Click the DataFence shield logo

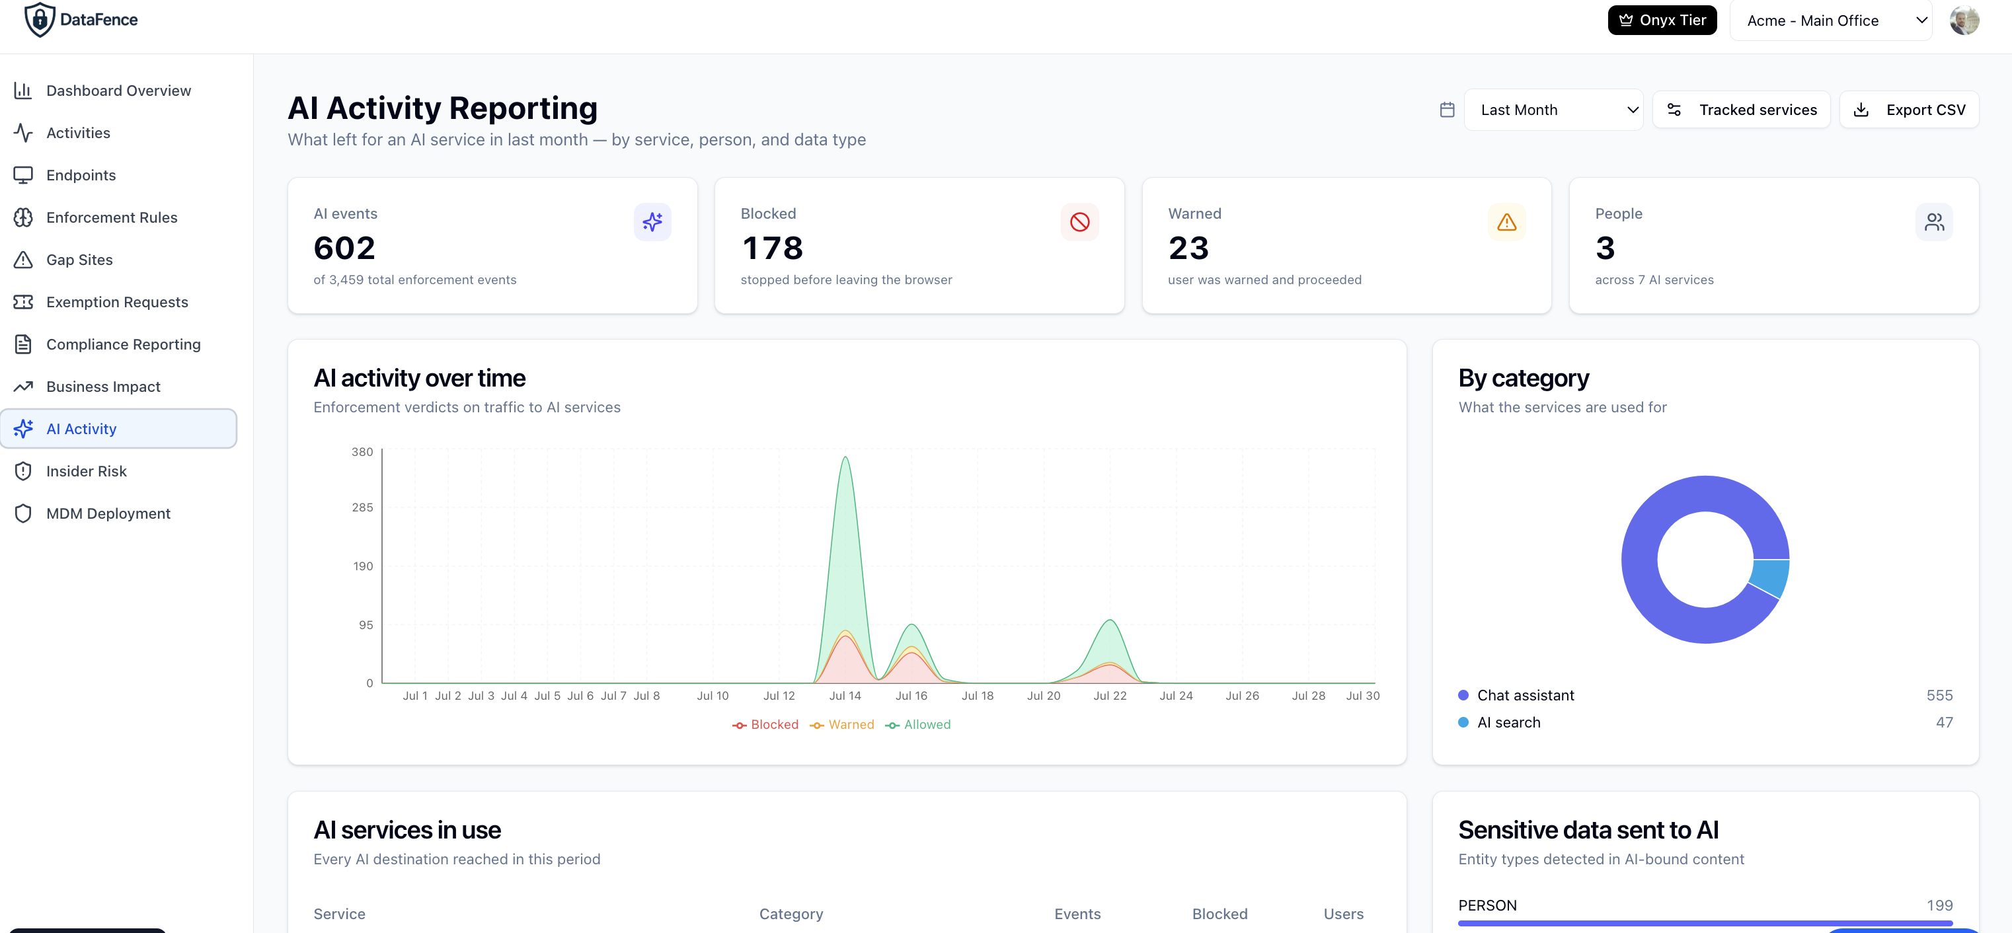click(x=39, y=20)
